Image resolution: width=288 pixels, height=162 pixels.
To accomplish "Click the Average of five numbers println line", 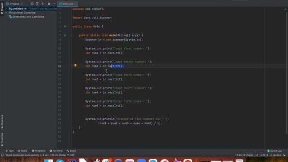I will pos(126,119).
